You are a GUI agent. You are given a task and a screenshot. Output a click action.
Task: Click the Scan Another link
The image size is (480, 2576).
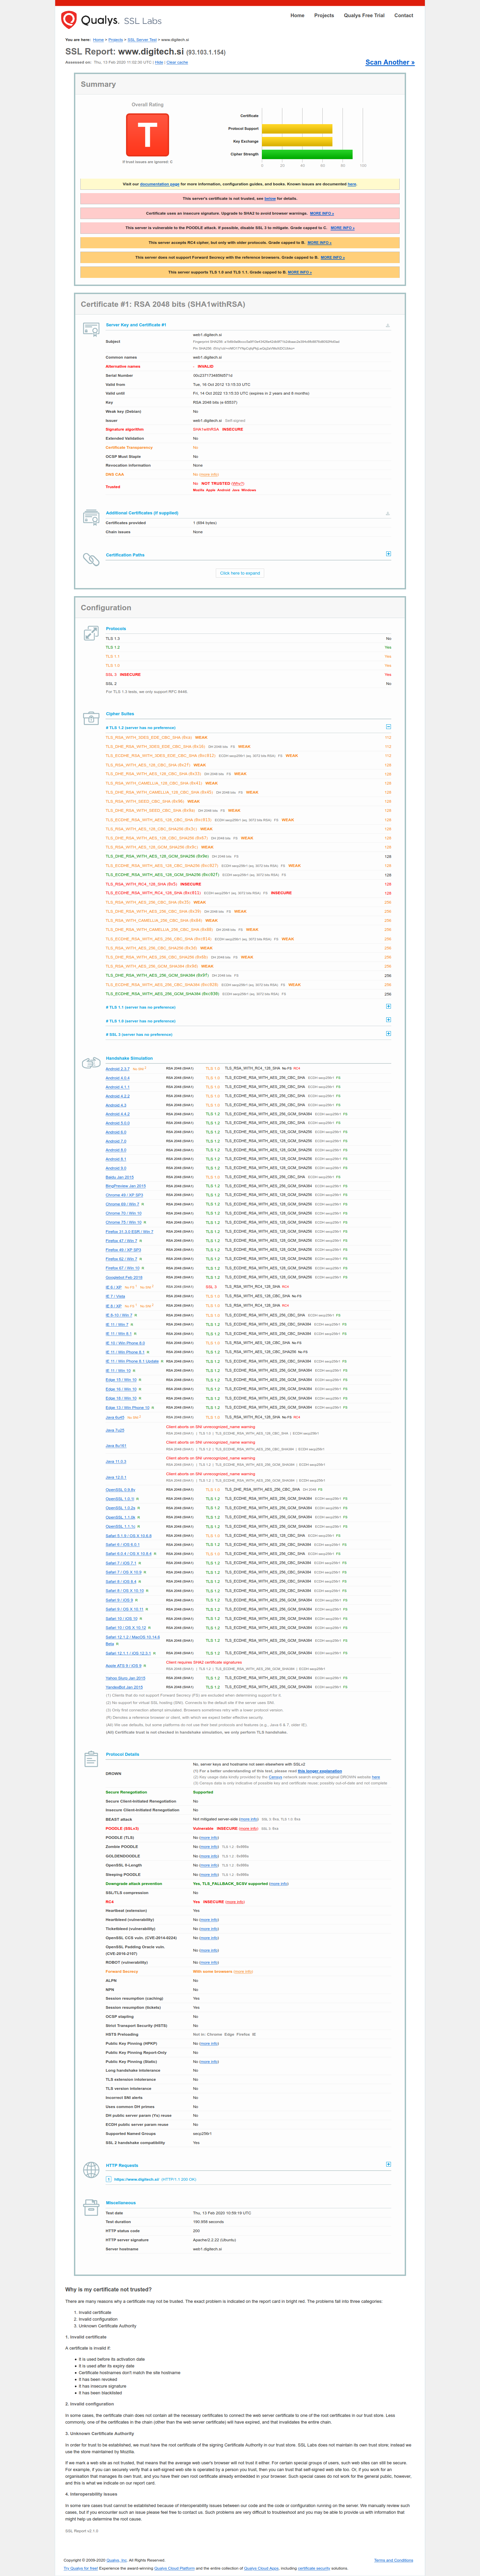point(390,62)
